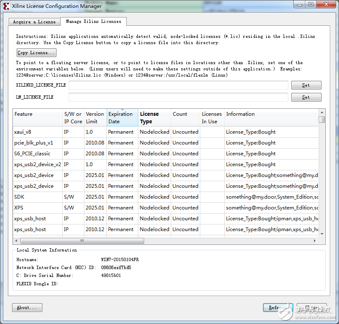Select the XPS software license row
The height and width of the screenshot is (324, 339).
coord(166,208)
